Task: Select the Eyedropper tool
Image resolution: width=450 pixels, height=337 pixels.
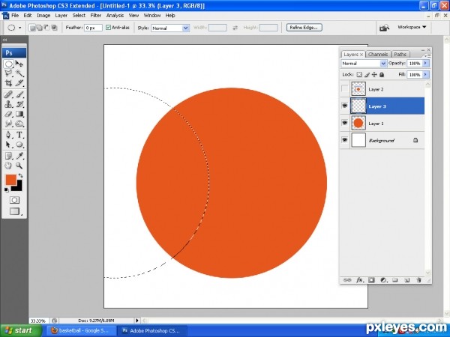Action: tap(19, 156)
